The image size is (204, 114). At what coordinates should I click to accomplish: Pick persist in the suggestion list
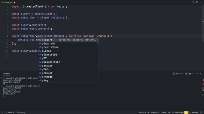(69, 66)
